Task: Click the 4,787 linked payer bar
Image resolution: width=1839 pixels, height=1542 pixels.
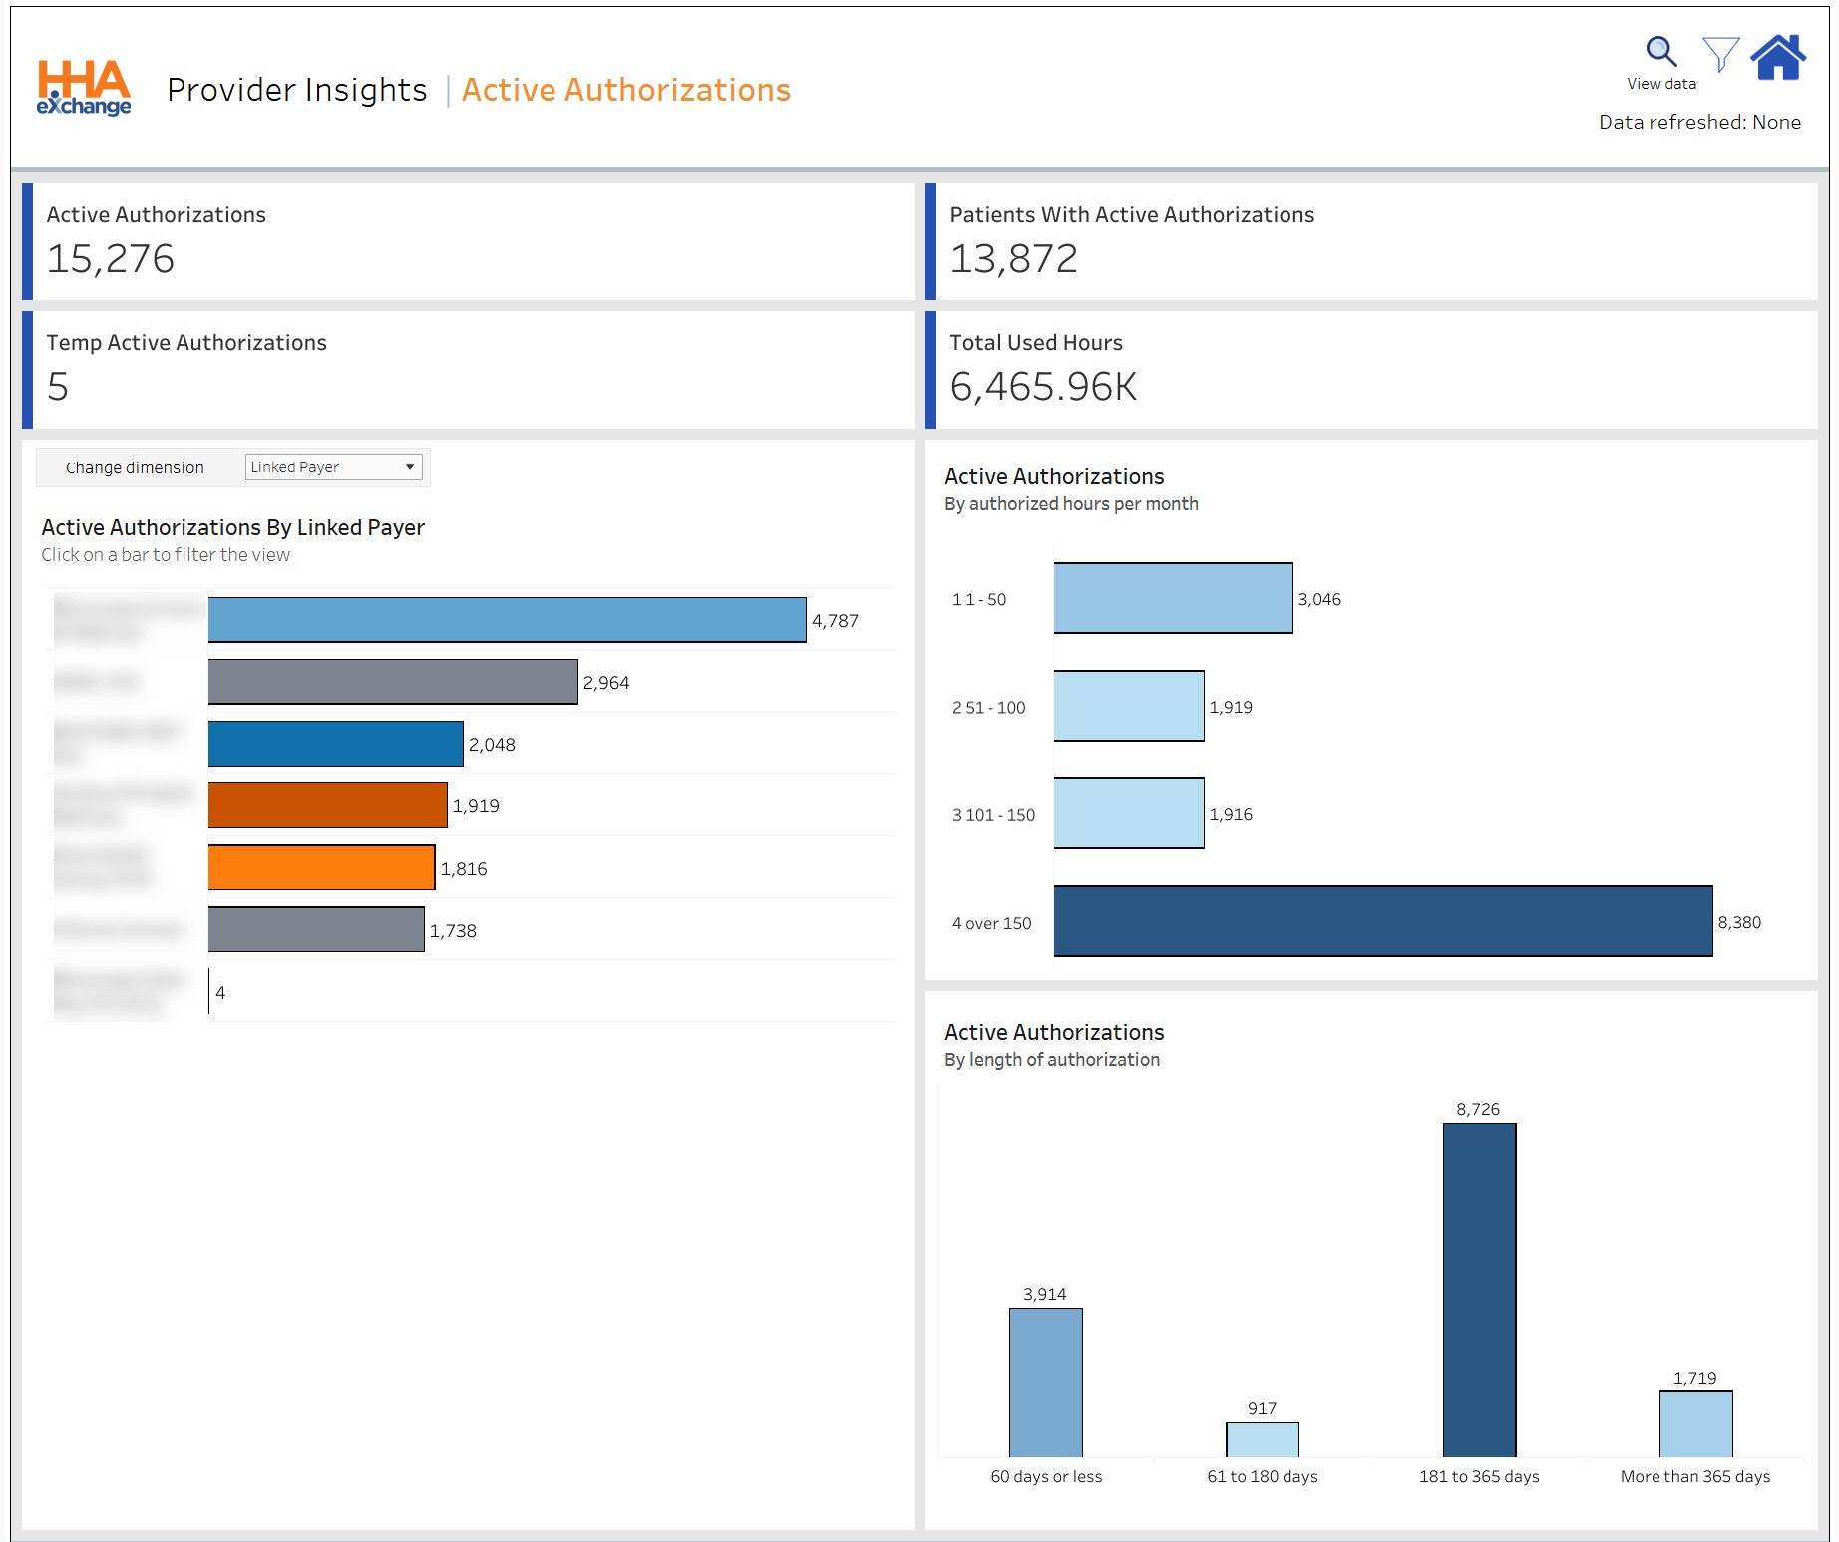Action: pyautogui.click(x=507, y=620)
